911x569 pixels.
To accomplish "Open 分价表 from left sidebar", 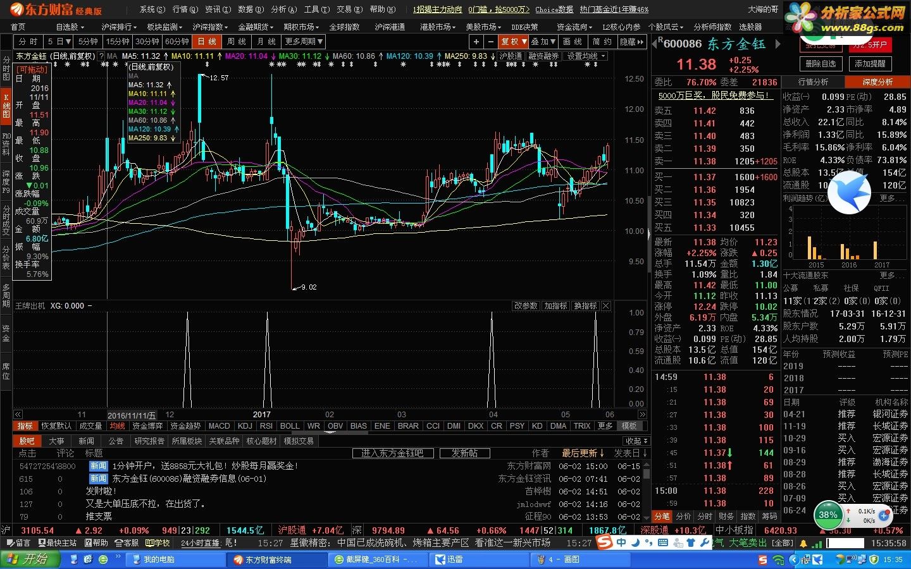I will pos(6,258).
